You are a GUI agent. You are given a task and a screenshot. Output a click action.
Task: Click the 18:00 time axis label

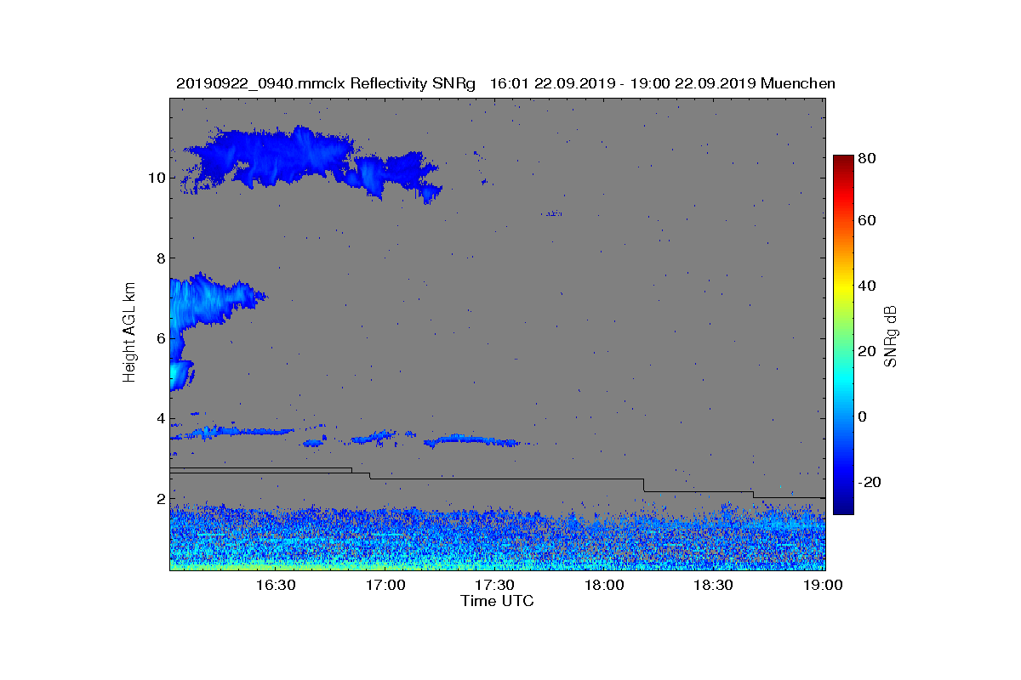coord(604,585)
